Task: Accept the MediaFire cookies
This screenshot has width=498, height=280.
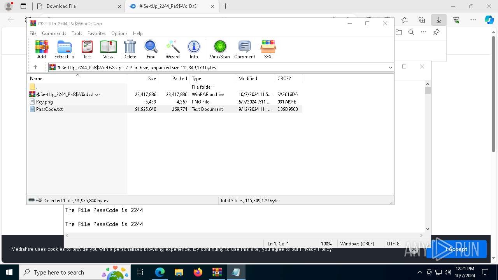Action: click(456, 249)
